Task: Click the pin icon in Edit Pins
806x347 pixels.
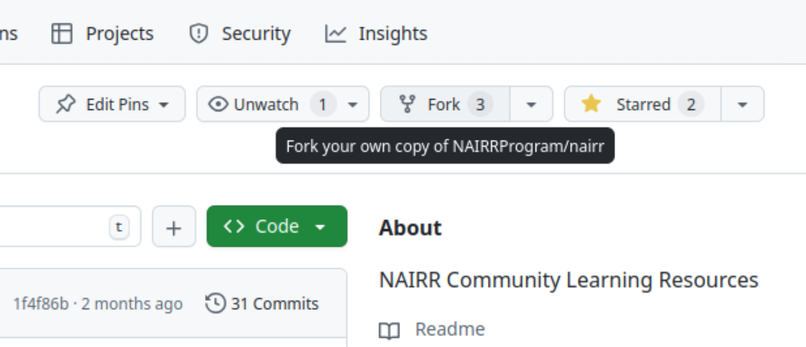Action: click(x=65, y=104)
